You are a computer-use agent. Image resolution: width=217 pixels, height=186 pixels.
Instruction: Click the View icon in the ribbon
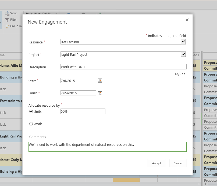(x=7, y=13)
